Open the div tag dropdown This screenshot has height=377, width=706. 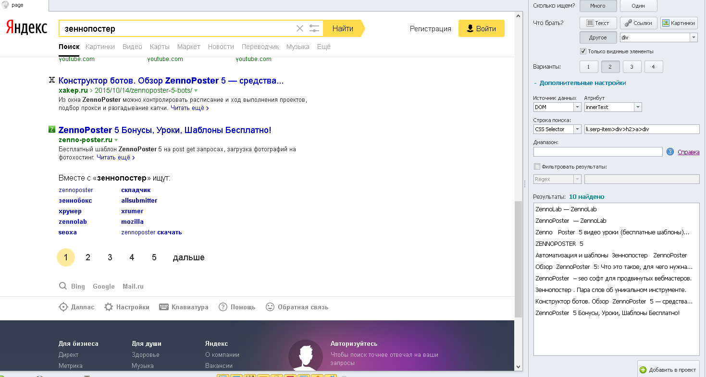coord(694,37)
